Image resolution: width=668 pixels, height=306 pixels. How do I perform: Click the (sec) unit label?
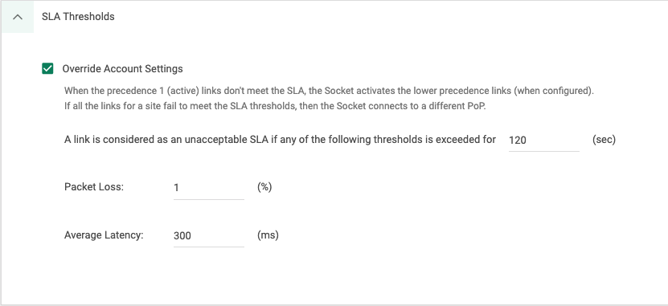[604, 140]
